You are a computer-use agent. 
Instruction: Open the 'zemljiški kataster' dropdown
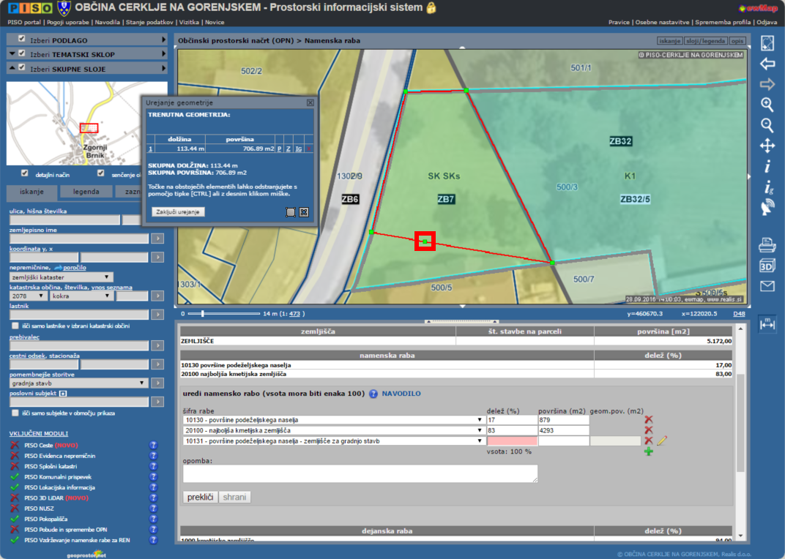(62, 277)
